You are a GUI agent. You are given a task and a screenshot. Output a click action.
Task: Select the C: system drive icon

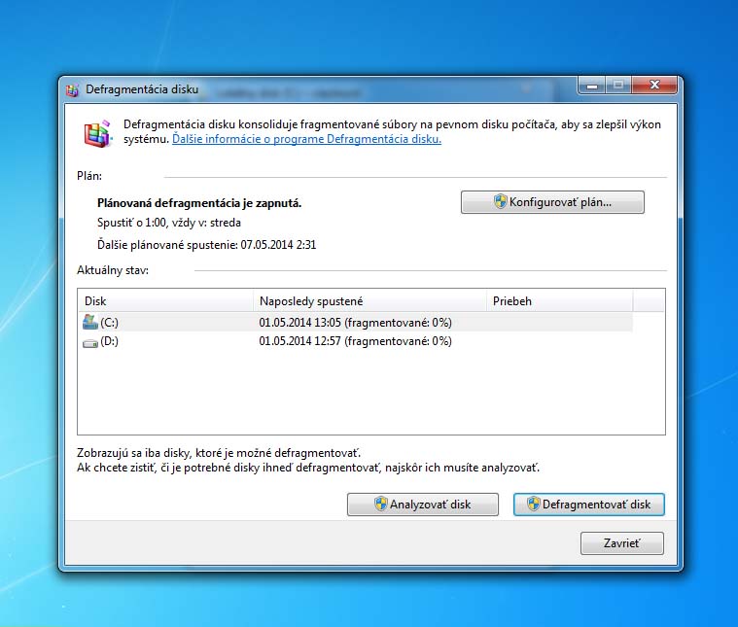click(89, 323)
